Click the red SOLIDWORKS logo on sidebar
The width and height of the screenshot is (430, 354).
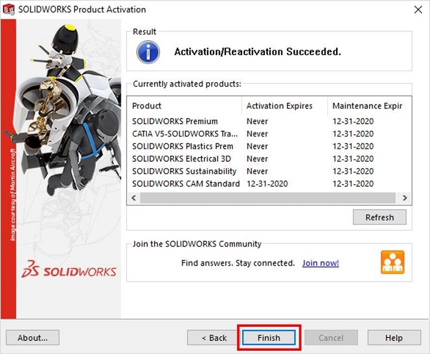coord(69,271)
